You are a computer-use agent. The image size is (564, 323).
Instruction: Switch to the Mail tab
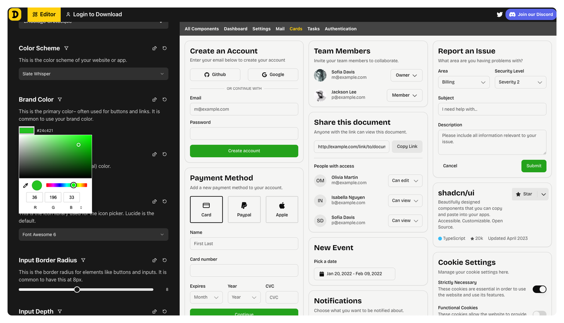[x=280, y=29]
